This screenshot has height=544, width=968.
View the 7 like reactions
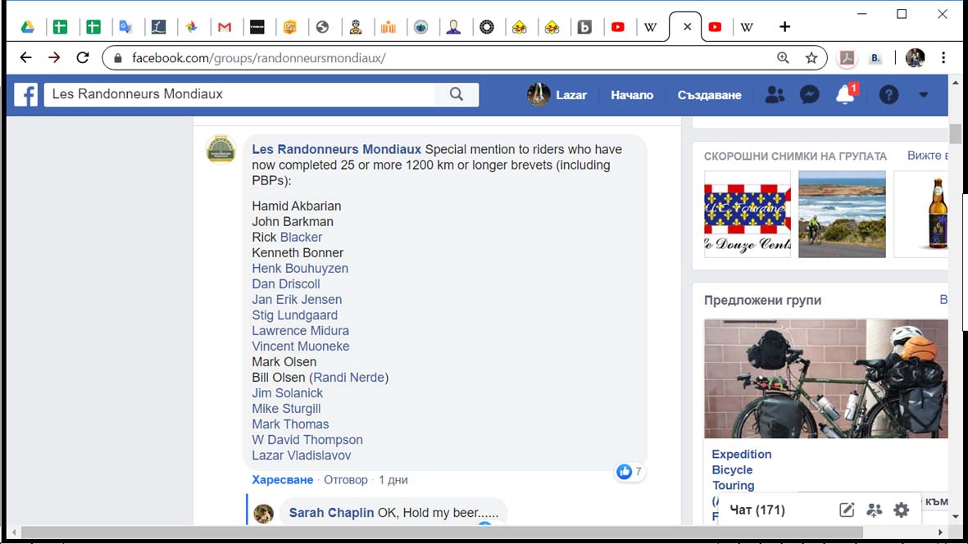(x=629, y=472)
